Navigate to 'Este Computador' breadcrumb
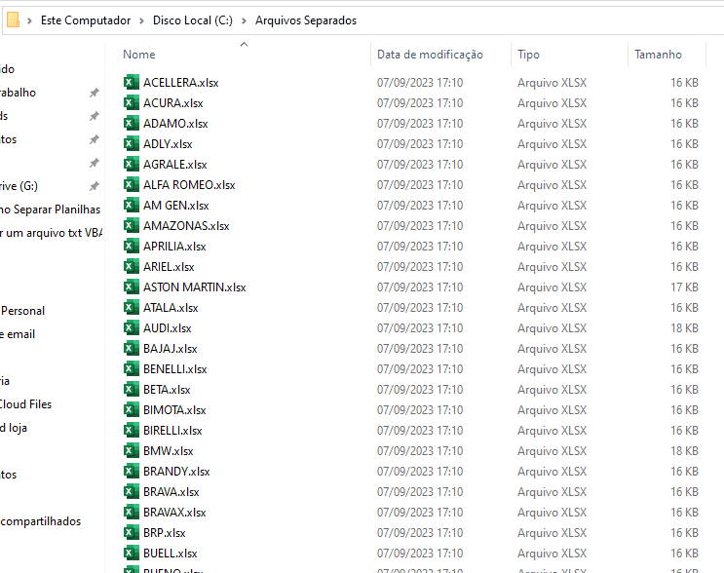The width and height of the screenshot is (724, 573). (x=84, y=20)
